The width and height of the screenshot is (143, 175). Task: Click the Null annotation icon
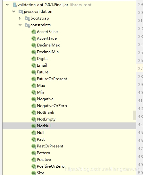34,133
